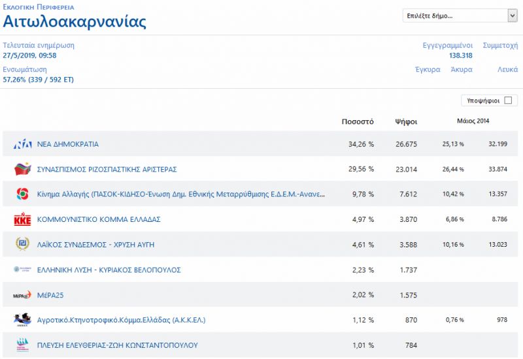523x359 pixels.
Task: Click the Α.Κ.Κ.ΕΛ. party logo
Action: pos(22,320)
